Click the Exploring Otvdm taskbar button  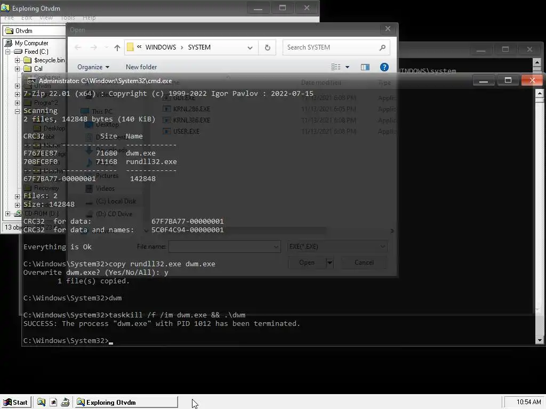(x=126, y=403)
